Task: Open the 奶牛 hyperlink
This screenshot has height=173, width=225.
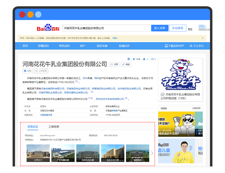Action: pyautogui.click(x=85, y=78)
